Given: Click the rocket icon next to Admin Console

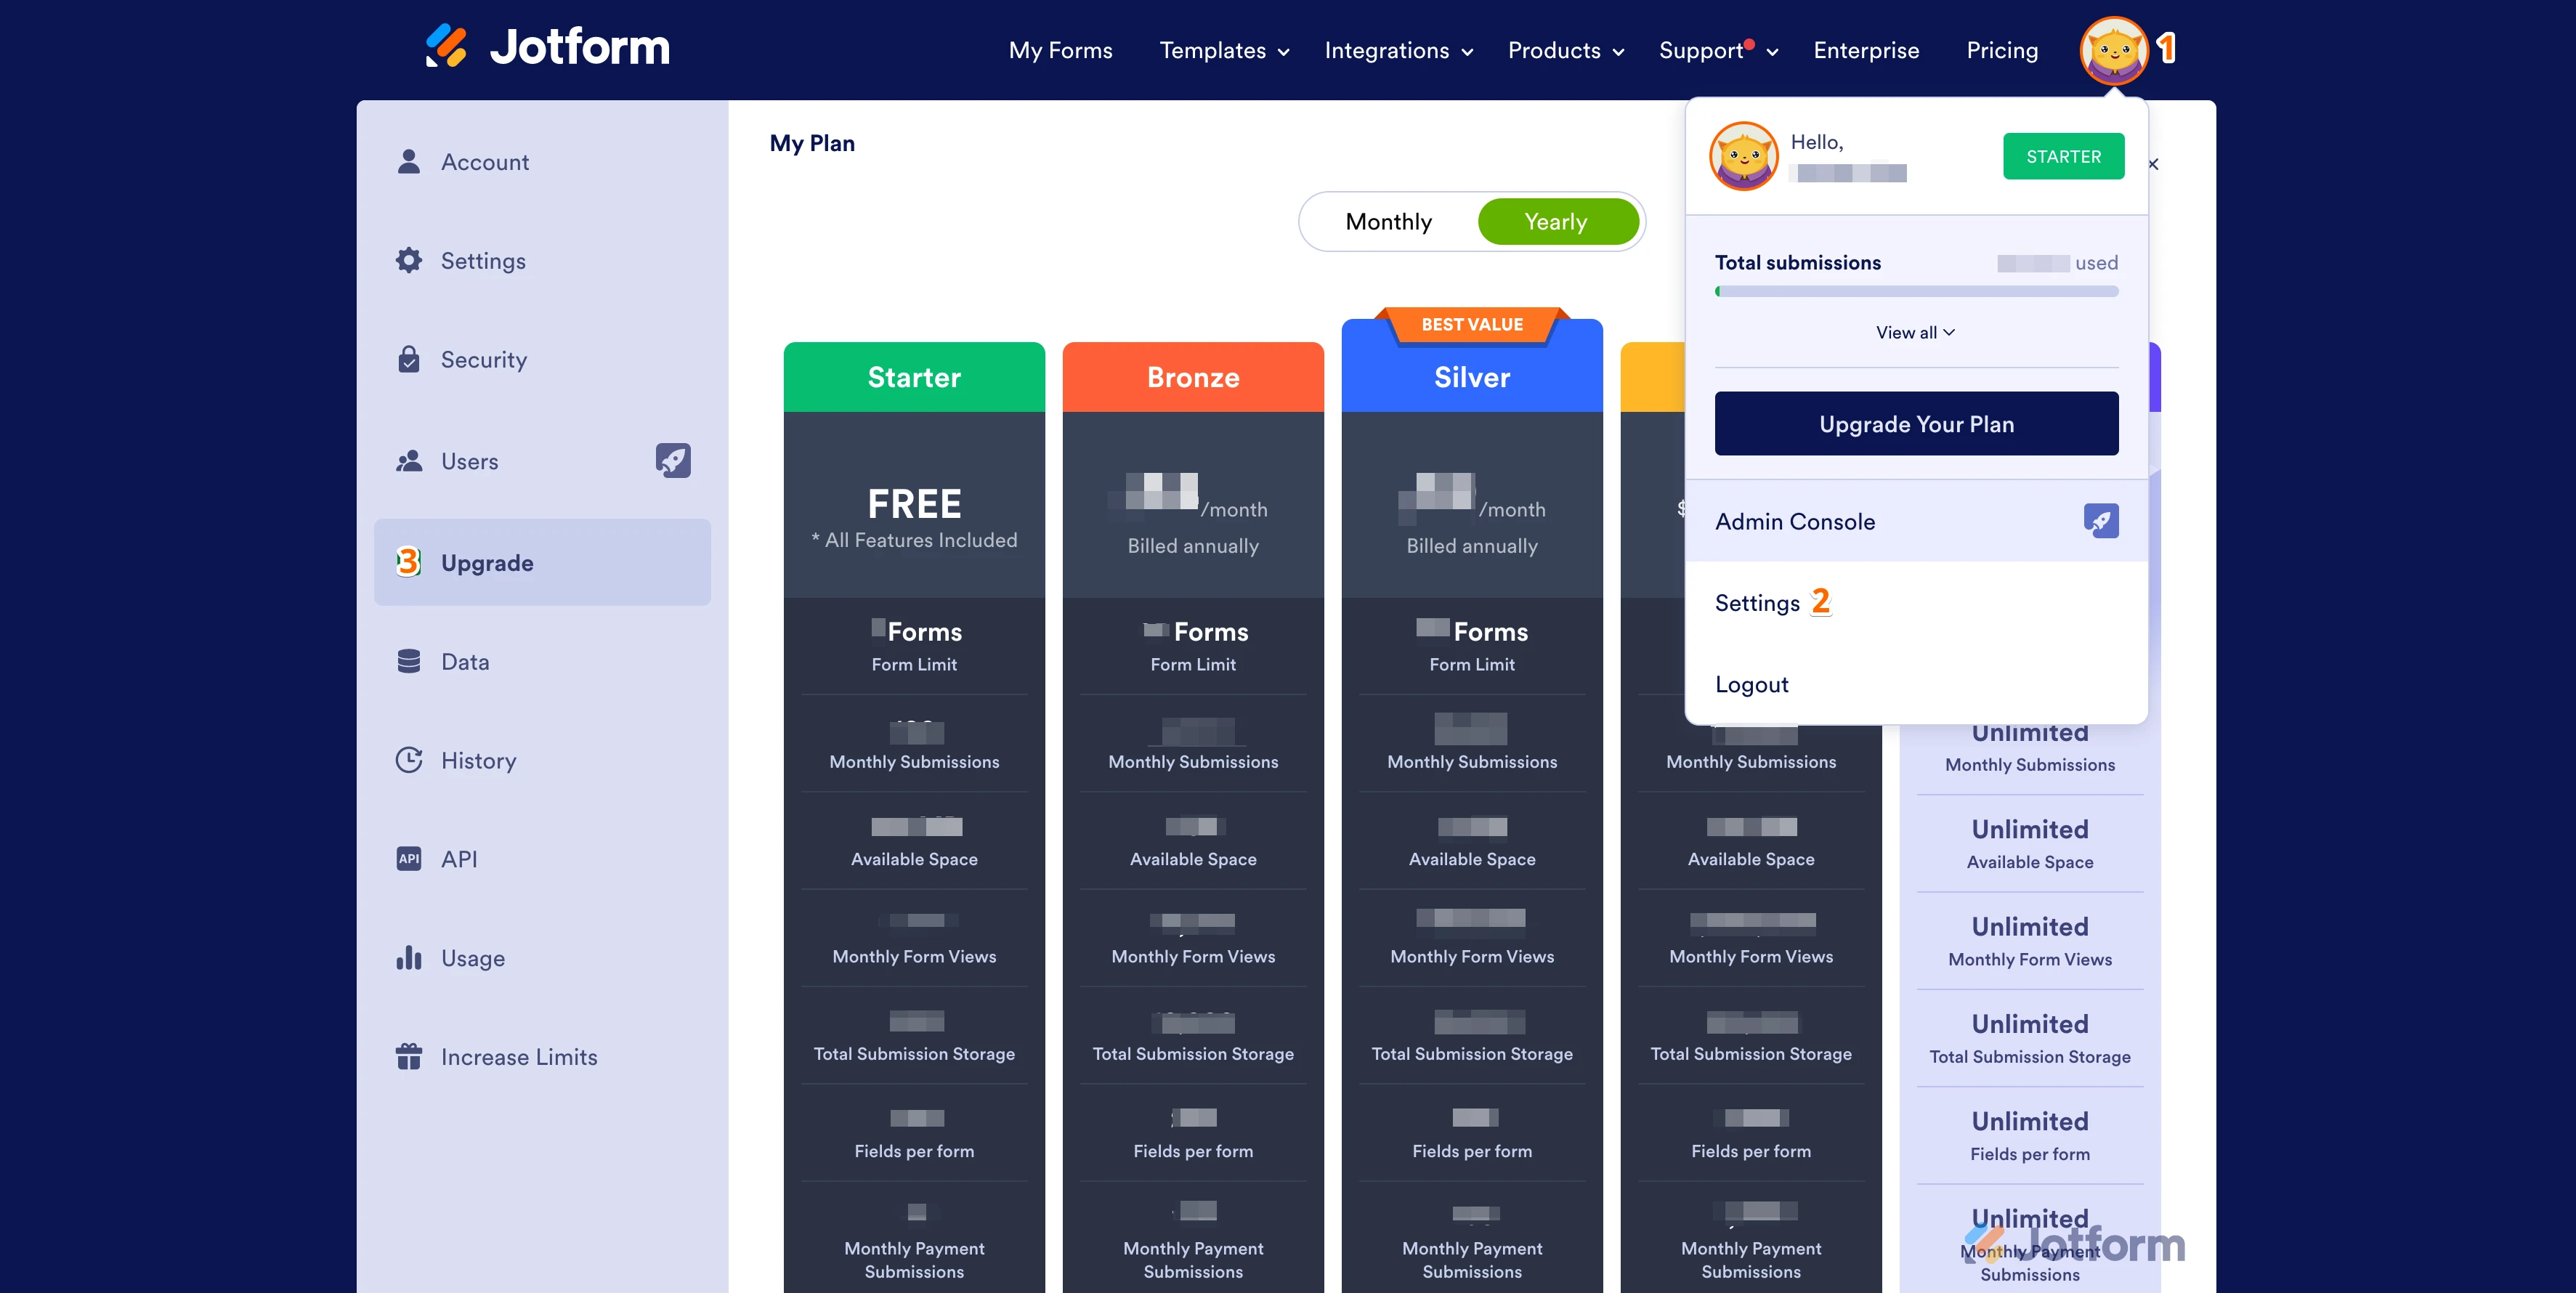Looking at the screenshot, I should [2100, 521].
